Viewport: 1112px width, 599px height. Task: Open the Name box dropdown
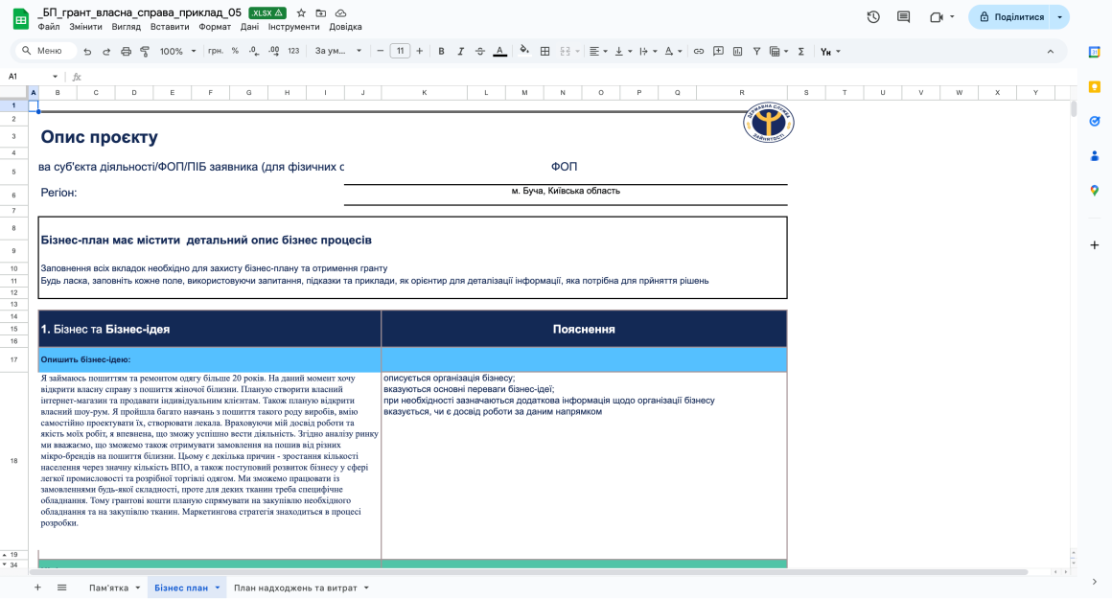click(x=55, y=77)
